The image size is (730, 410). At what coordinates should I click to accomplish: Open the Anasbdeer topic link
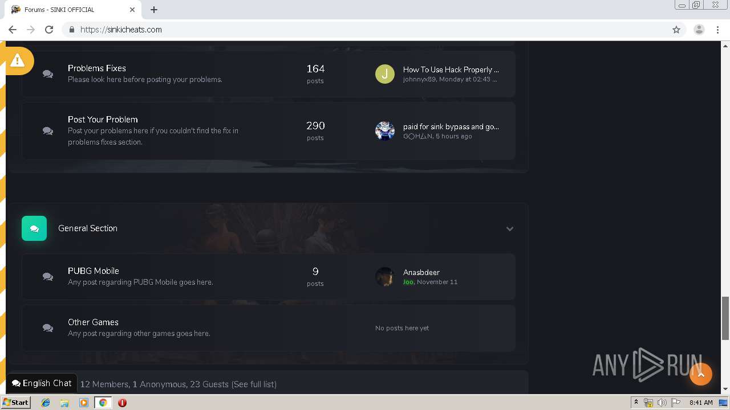point(421,272)
